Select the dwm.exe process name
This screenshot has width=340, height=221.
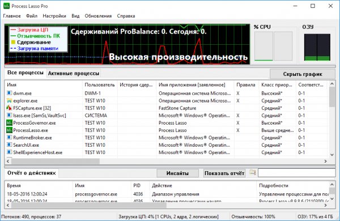[22, 93]
